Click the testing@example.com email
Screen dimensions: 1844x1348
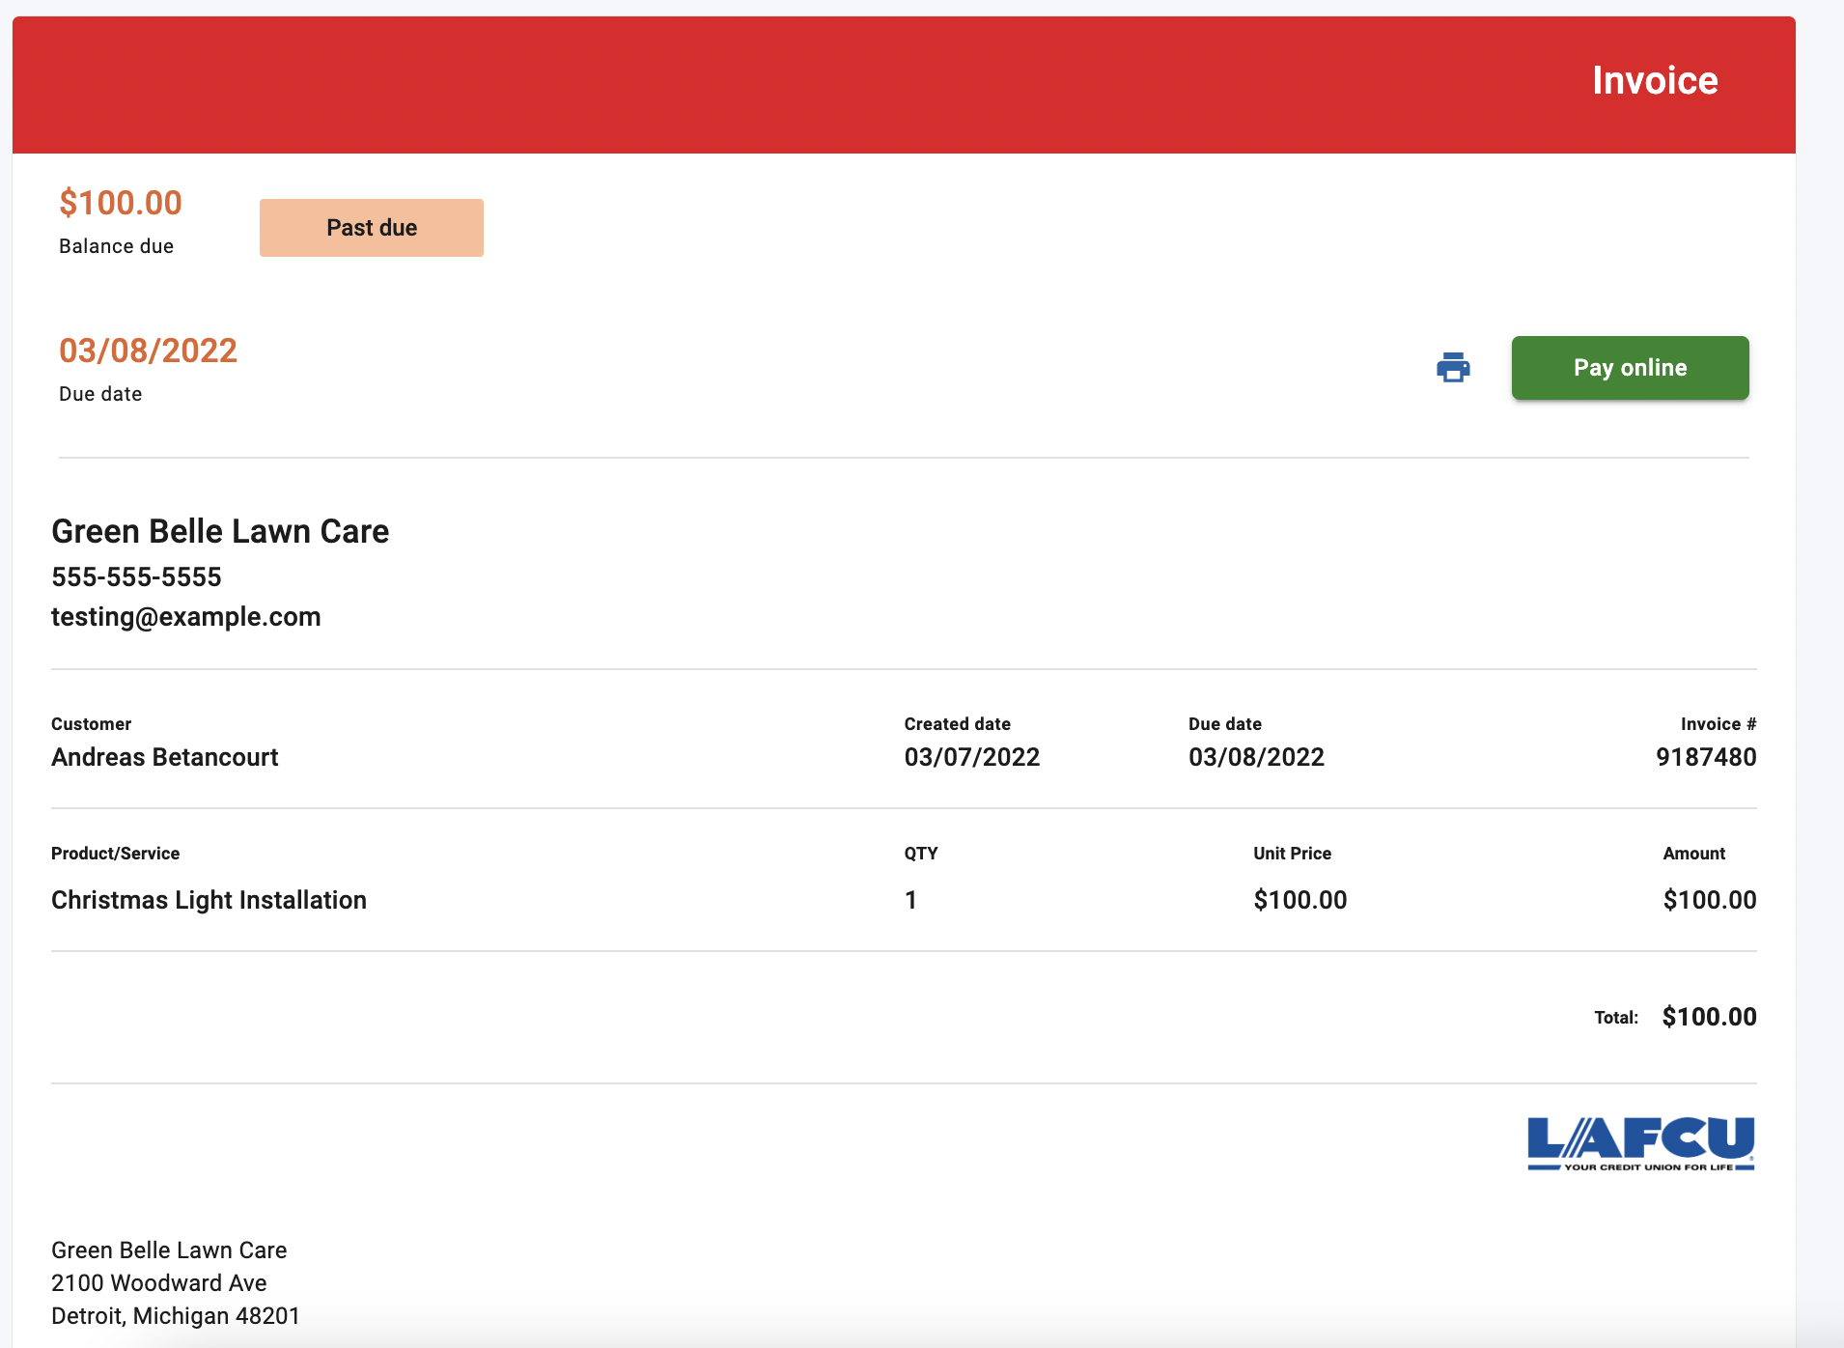pos(185,616)
